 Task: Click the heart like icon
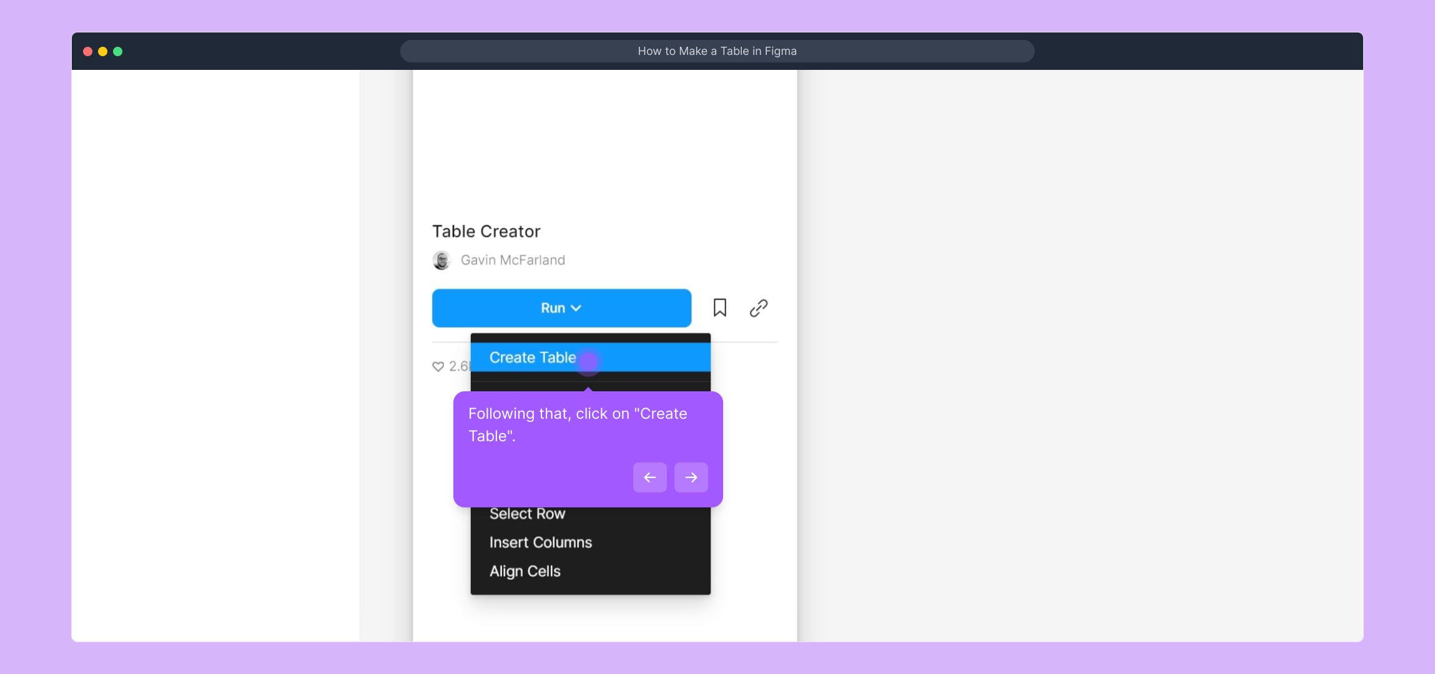pos(438,366)
